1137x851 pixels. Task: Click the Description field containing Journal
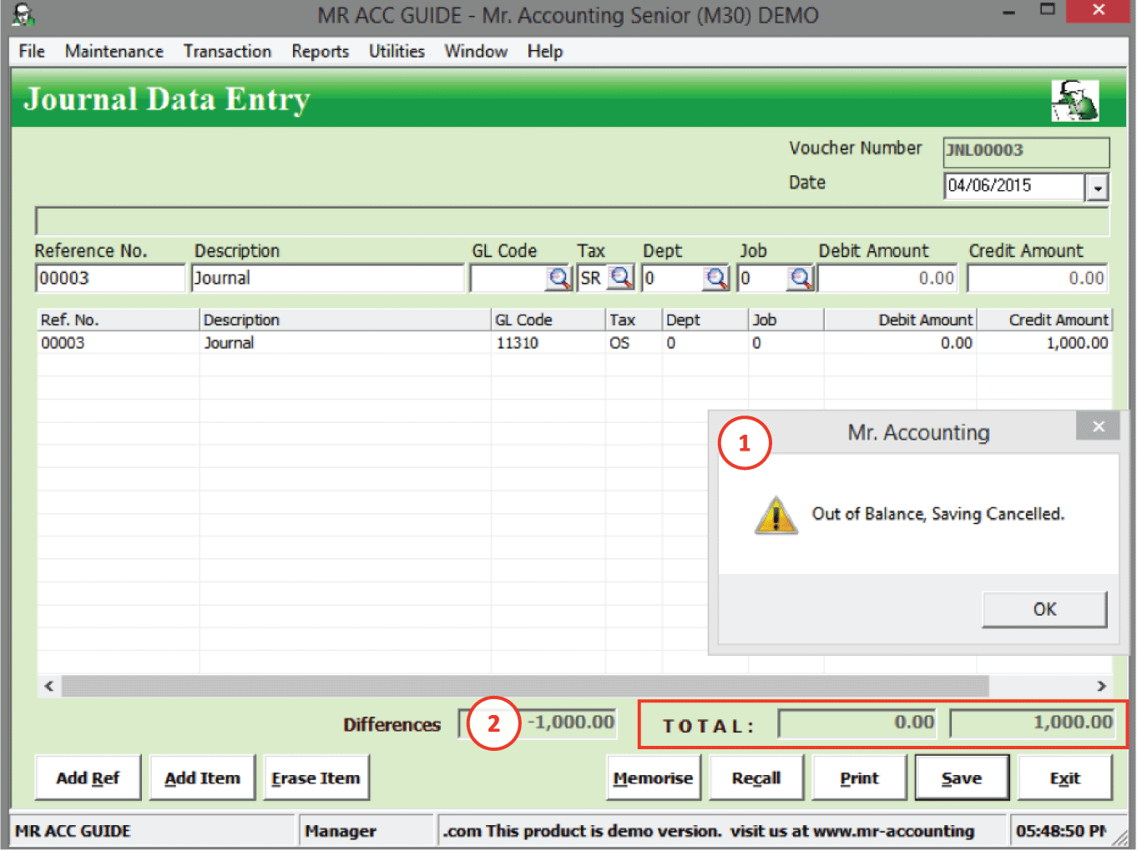tap(327, 278)
